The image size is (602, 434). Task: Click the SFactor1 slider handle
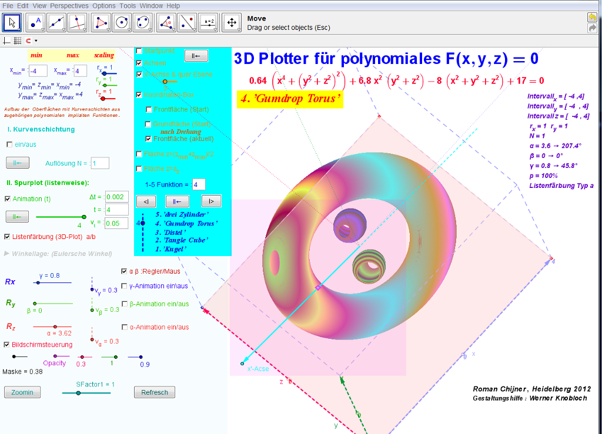[78, 393]
